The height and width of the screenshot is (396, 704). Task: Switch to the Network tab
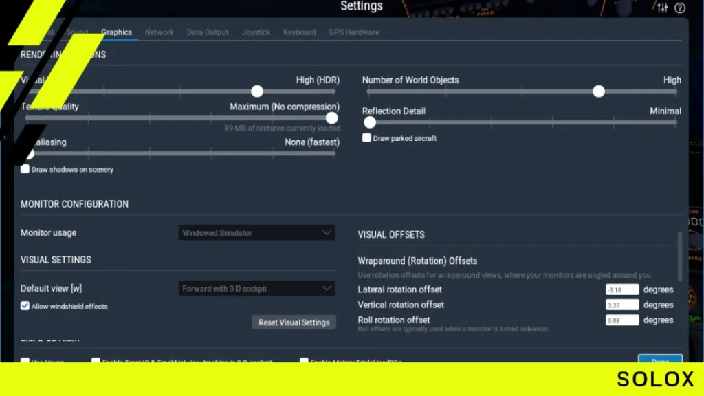click(159, 32)
